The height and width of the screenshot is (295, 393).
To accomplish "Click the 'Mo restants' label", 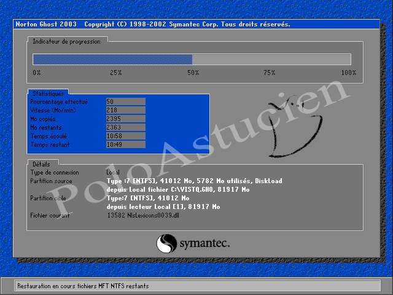I will (x=46, y=127).
